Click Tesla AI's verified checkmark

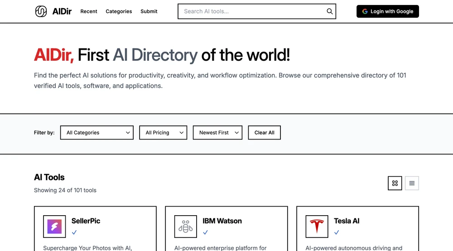pos(337,232)
